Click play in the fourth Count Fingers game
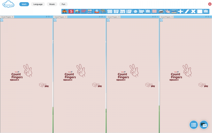Image resolution: width=212 pixels, height=133 pixels. pos(206,86)
